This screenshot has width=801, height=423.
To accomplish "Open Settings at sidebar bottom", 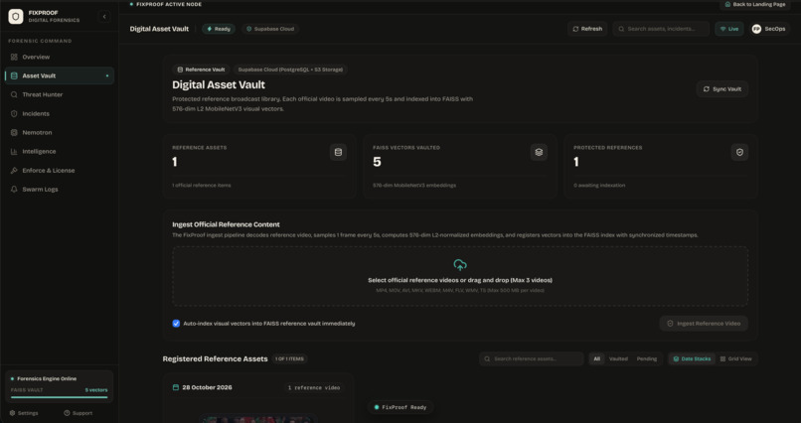I will point(24,413).
